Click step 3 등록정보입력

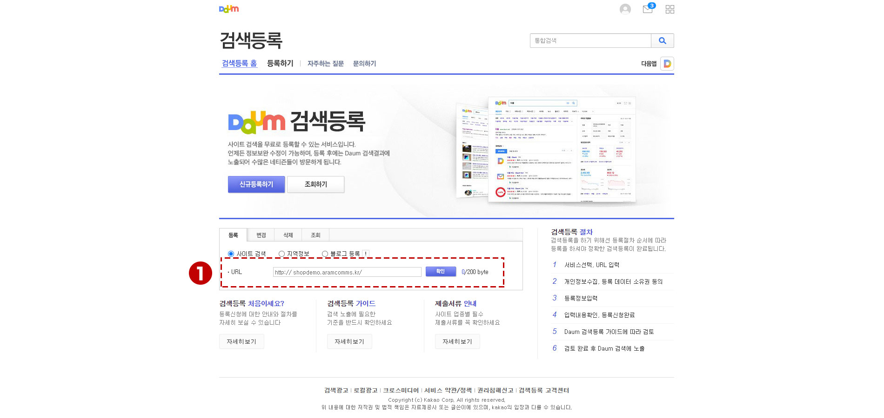[581, 298]
